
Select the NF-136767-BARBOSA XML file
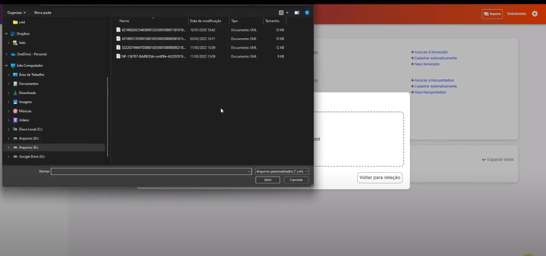153,56
